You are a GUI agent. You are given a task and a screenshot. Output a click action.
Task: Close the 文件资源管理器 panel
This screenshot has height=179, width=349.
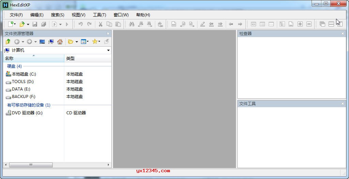click(x=108, y=33)
